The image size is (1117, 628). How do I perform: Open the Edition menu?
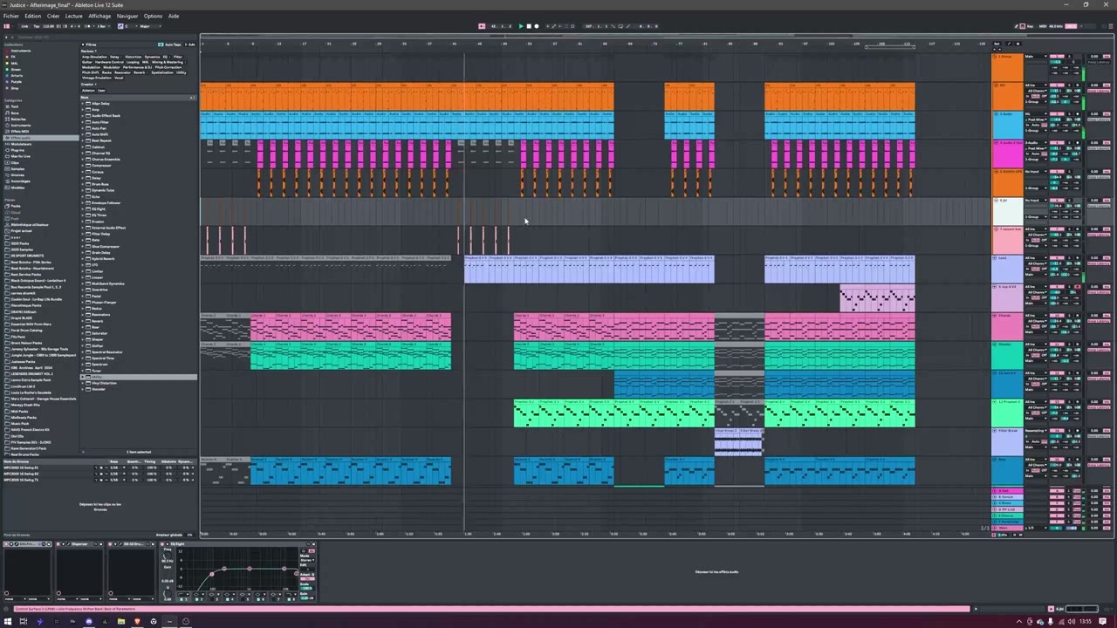coord(32,16)
